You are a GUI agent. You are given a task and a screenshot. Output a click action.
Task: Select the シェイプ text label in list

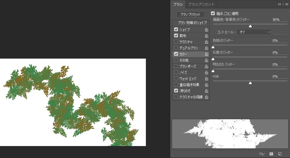pyautogui.click(x=185, y=29)
